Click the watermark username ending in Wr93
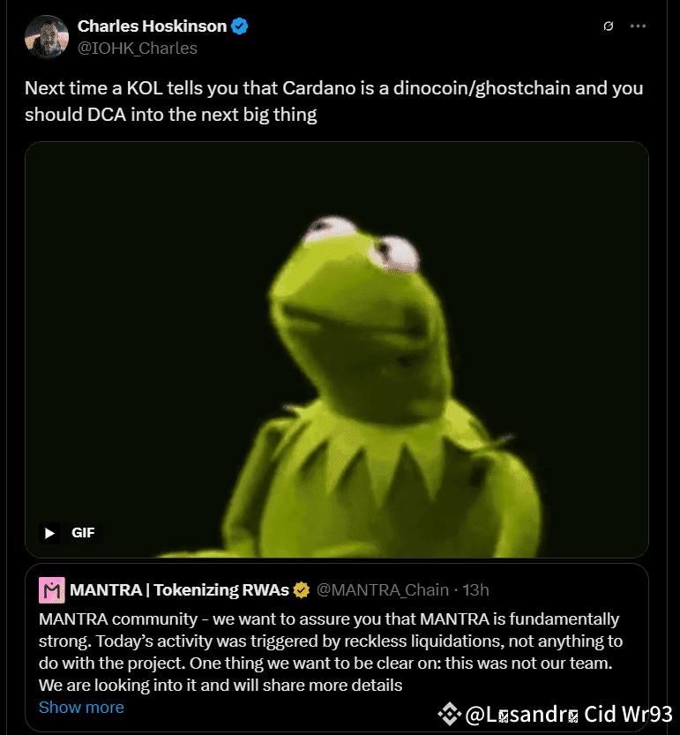 tap(569, 714)
